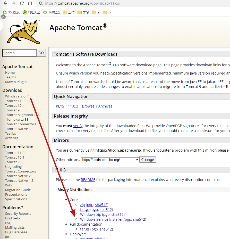The width and height of the screenshot is (230, 239).
Task: Open Migration Guide sidebar link
Action: point(18,190)
